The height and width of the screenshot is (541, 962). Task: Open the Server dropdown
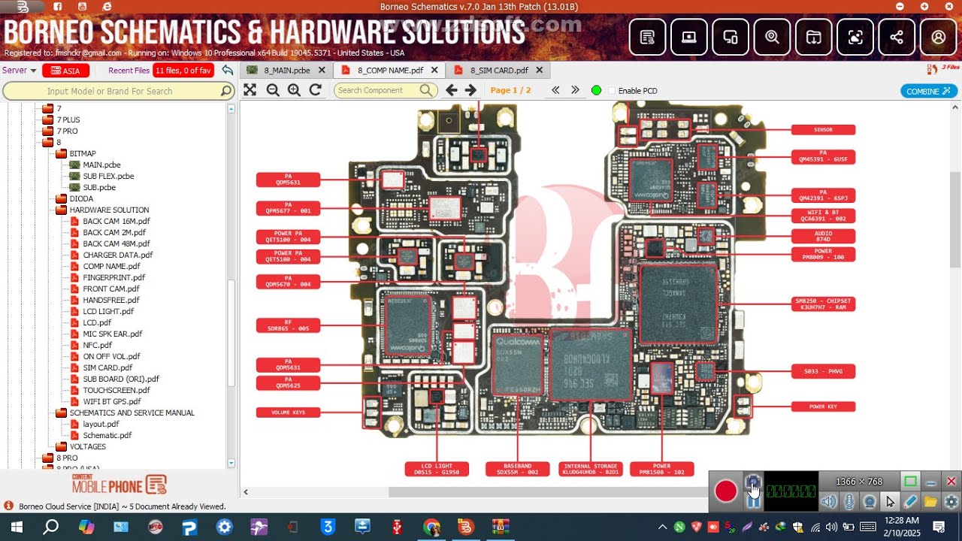[20, 71]
